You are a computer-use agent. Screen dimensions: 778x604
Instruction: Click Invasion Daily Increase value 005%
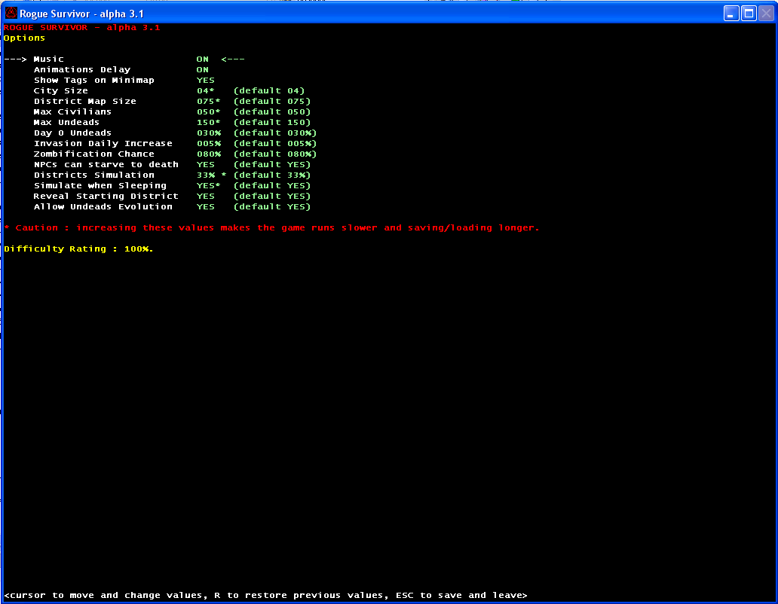[209, 143]
